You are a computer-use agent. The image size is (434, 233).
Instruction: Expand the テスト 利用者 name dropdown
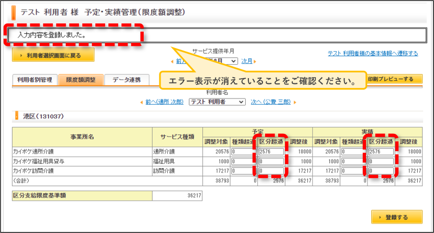point(218,102)
